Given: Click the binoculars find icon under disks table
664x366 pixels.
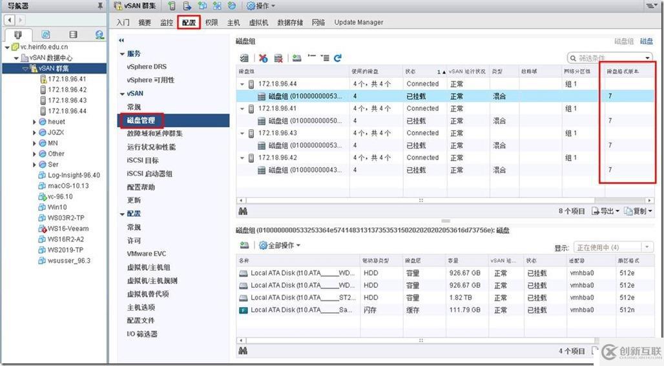Looking at the screenshot, I should (243, 351).
